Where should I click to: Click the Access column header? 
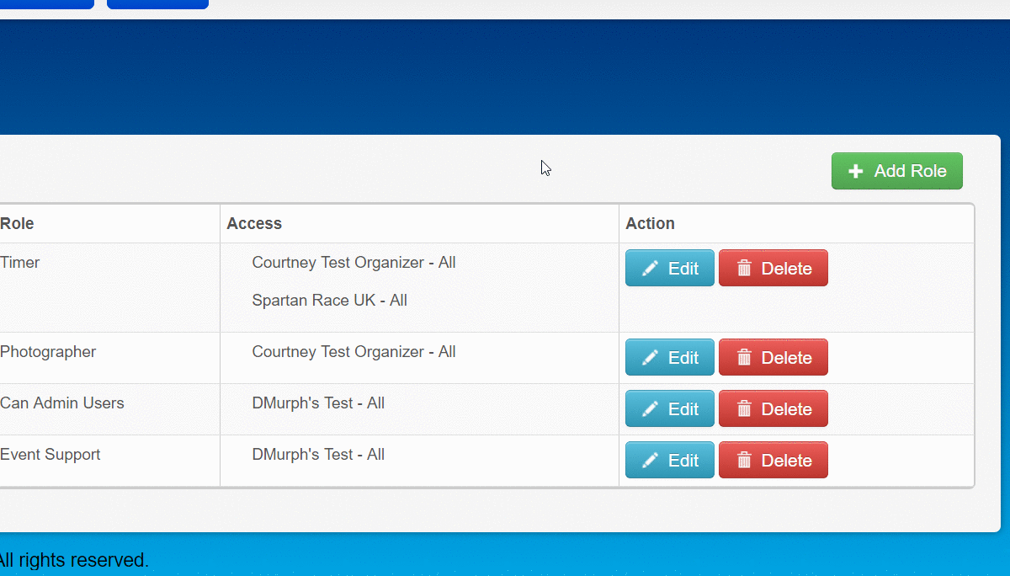[x=254, y=224]
